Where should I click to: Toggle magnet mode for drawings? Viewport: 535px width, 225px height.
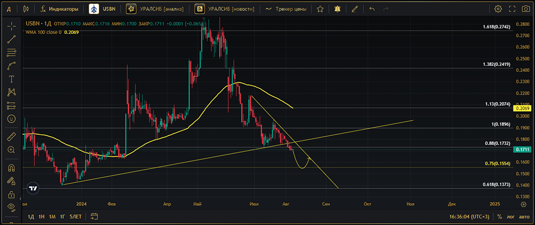[11, 168]
